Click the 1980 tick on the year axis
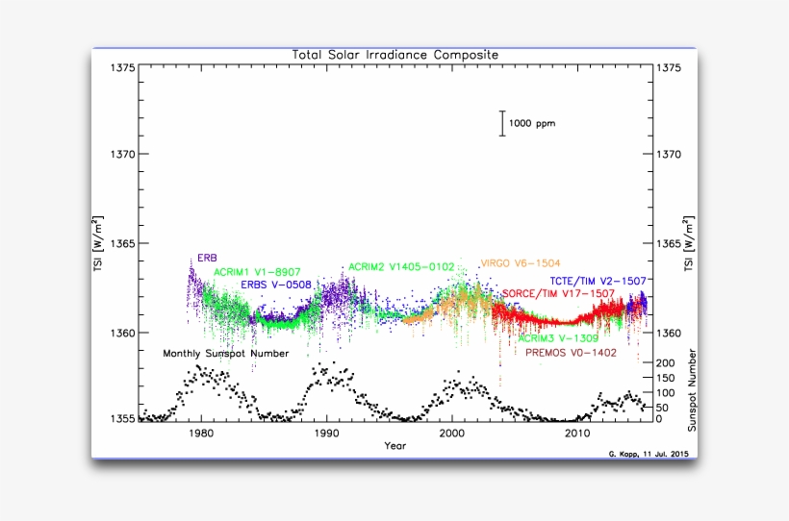This screenshot has height=521, width=789. (201, 434)
